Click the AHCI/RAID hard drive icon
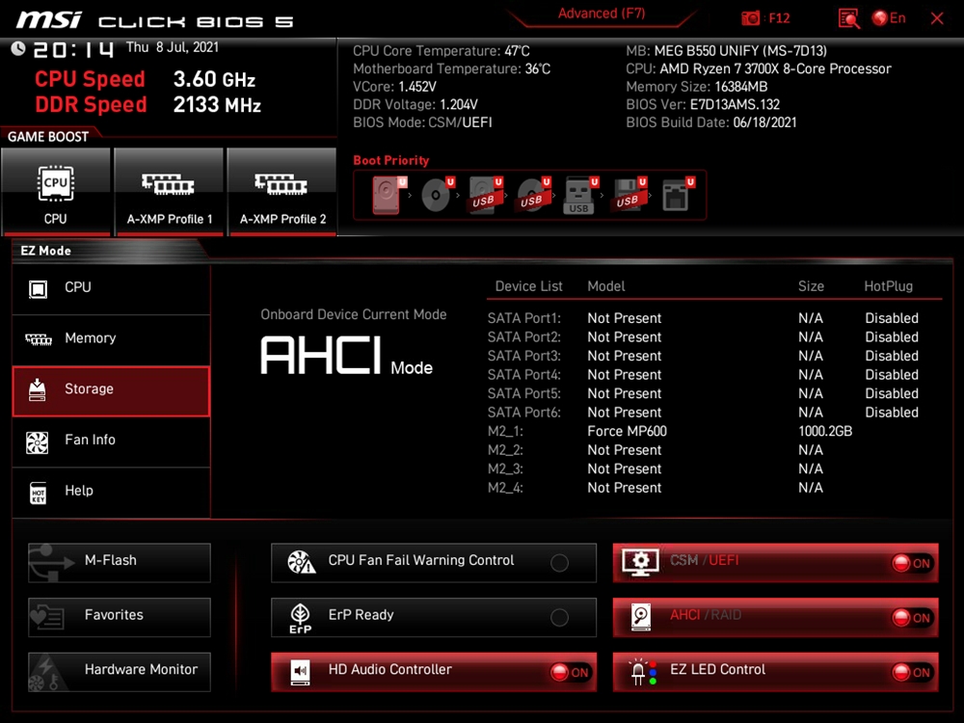 [641, 617]
